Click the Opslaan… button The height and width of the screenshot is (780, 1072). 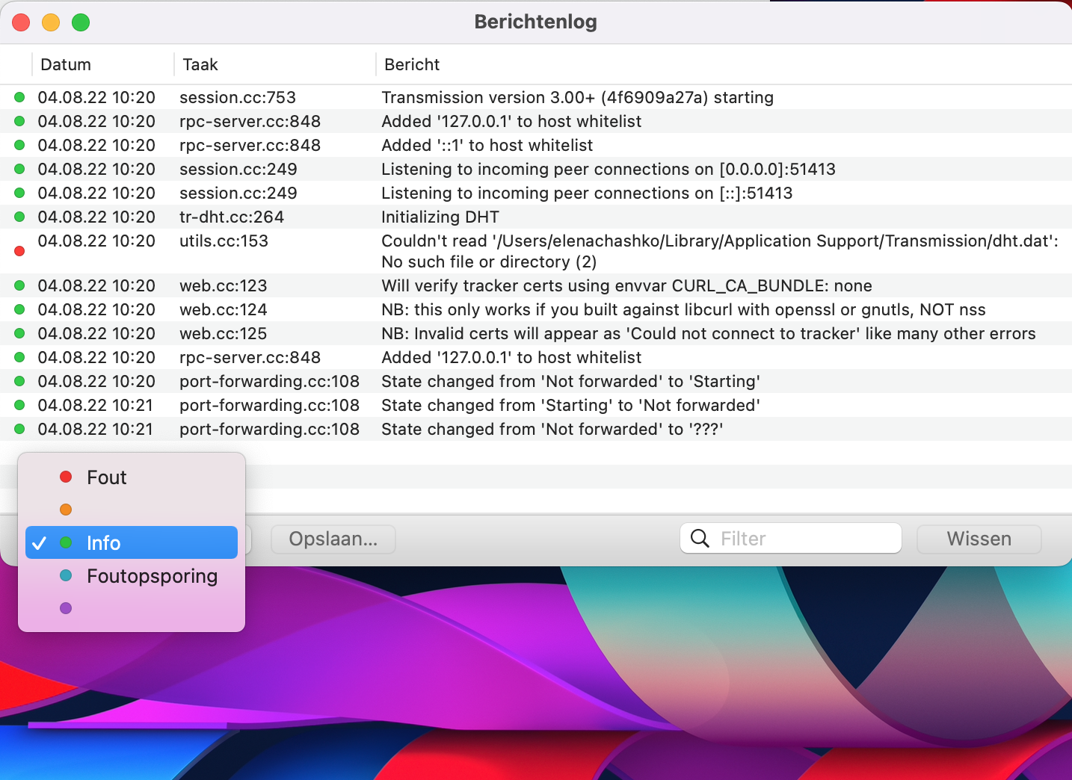(x=333, y=538)
